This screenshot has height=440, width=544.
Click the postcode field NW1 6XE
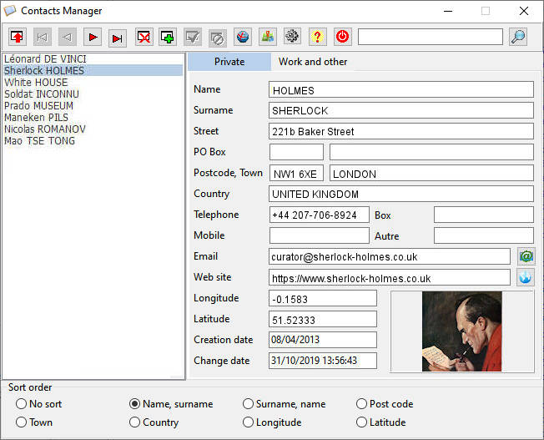click(x=297, y=173)
